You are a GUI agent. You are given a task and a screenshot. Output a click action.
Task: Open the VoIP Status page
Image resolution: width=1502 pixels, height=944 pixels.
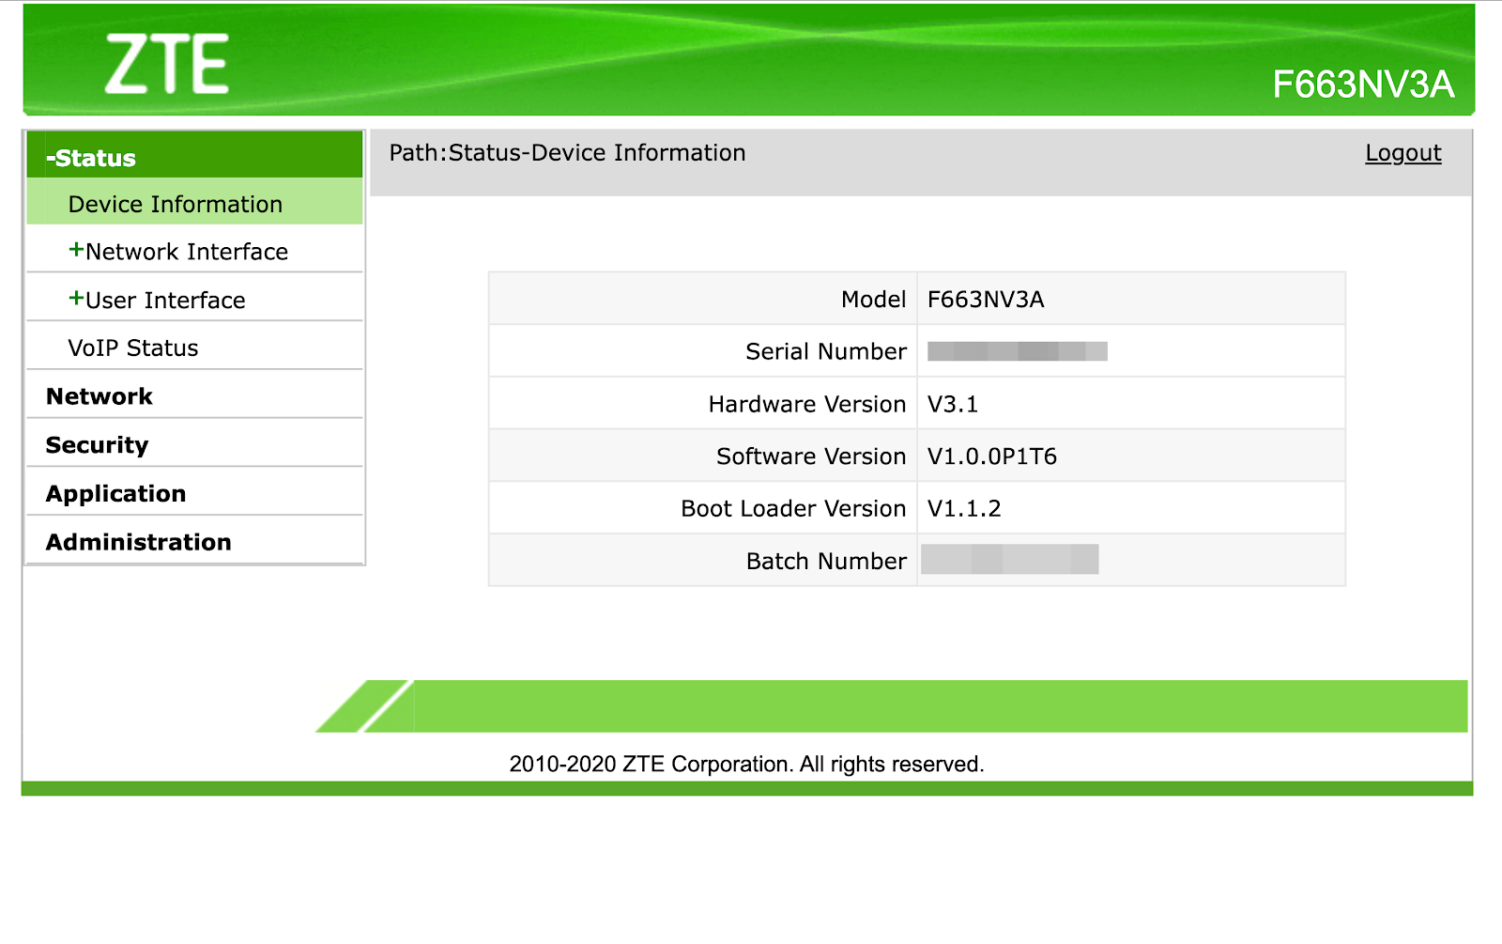coord(133,348)
